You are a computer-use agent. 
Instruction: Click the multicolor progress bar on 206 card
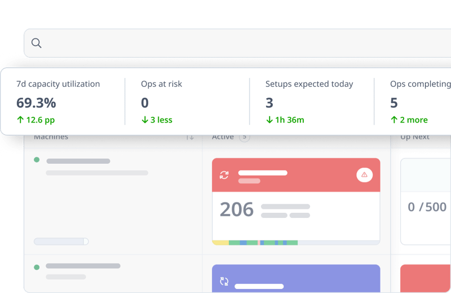(296, 243)
